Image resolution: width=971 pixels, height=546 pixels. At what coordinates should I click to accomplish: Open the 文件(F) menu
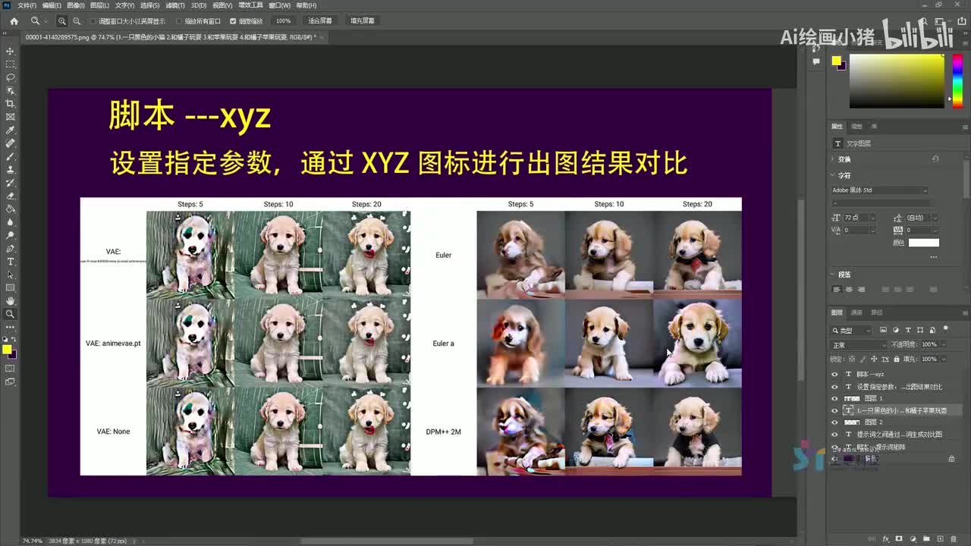[x=27, y=5]
